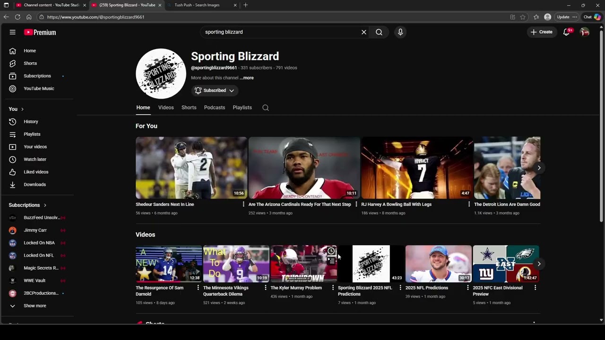
Task: Open the Create button
Action: 542,32
